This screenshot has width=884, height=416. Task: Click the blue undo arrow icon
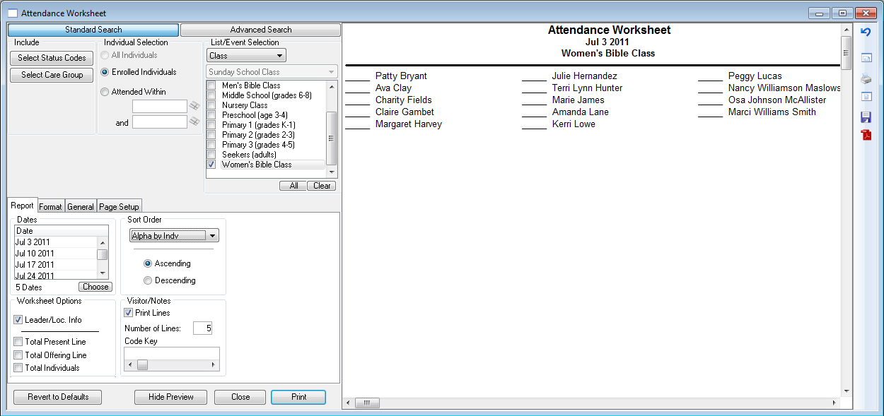[x=866, y=32]
